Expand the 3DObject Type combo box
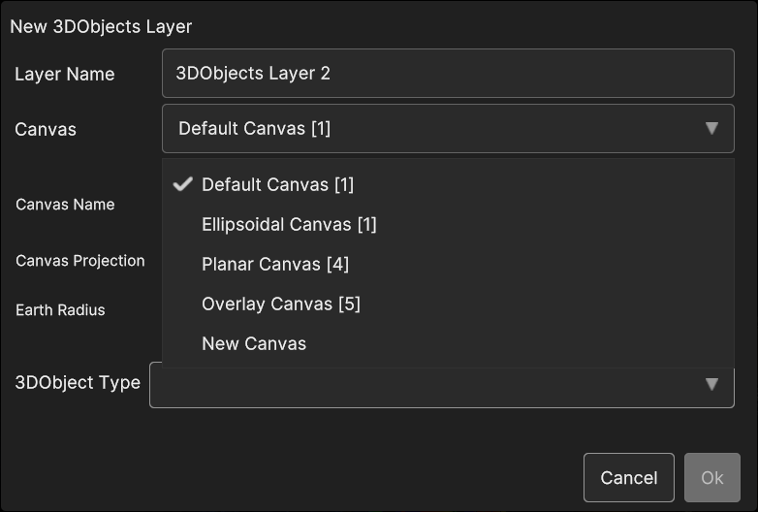Viewport: 758px width, 512px height. (x=442, y=385)
